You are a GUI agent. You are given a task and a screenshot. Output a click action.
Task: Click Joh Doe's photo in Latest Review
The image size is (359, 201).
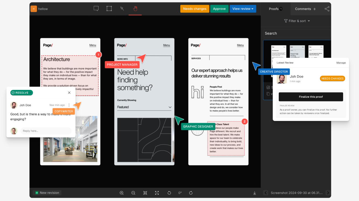click(x=282, y=79)
